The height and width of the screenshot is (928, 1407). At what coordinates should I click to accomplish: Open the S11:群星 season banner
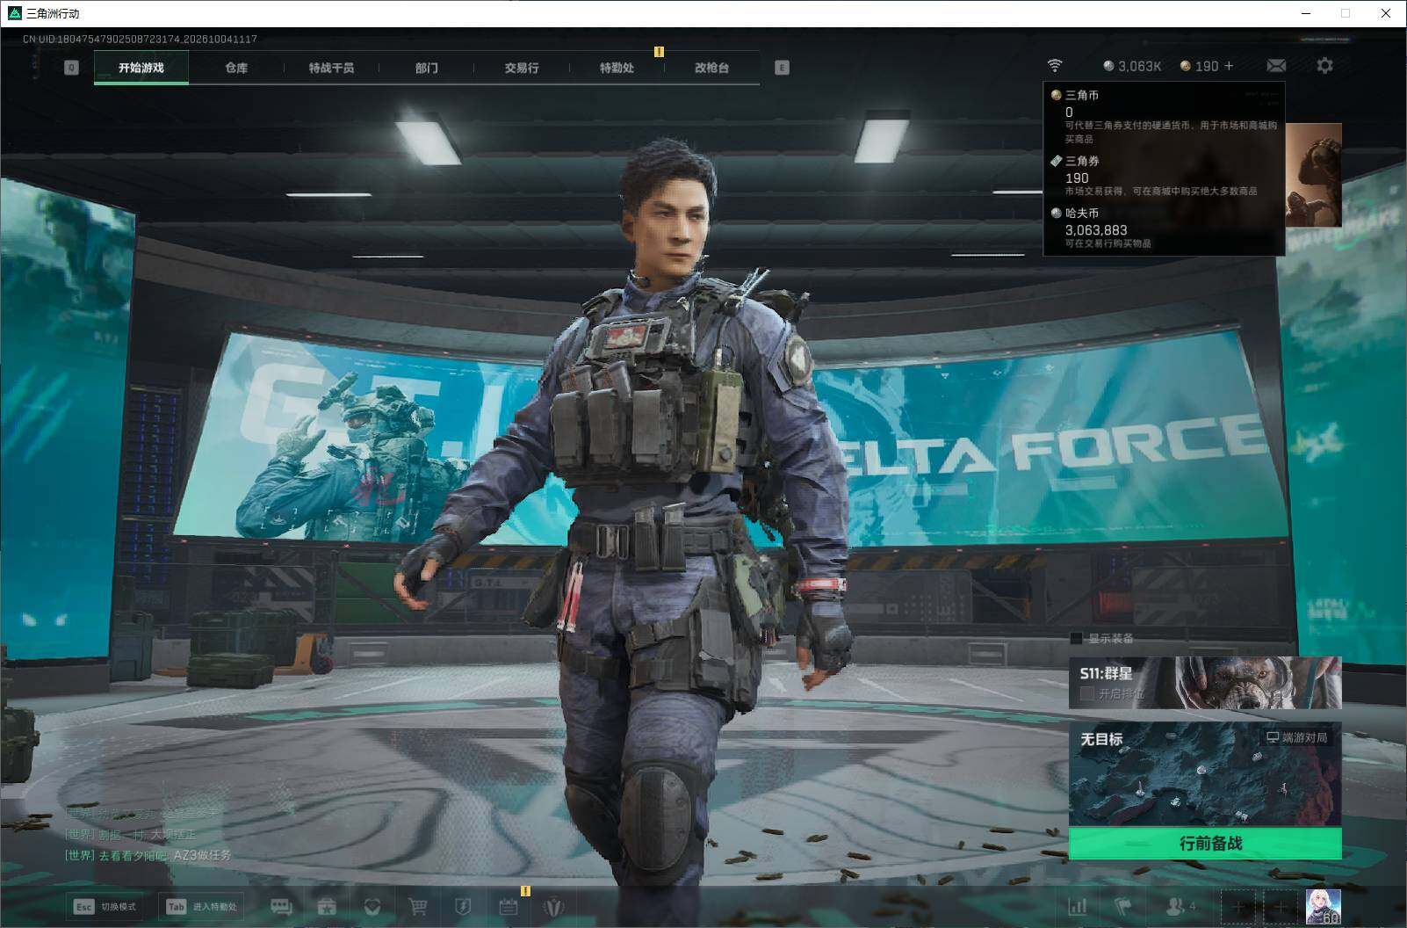(1205, 682)
